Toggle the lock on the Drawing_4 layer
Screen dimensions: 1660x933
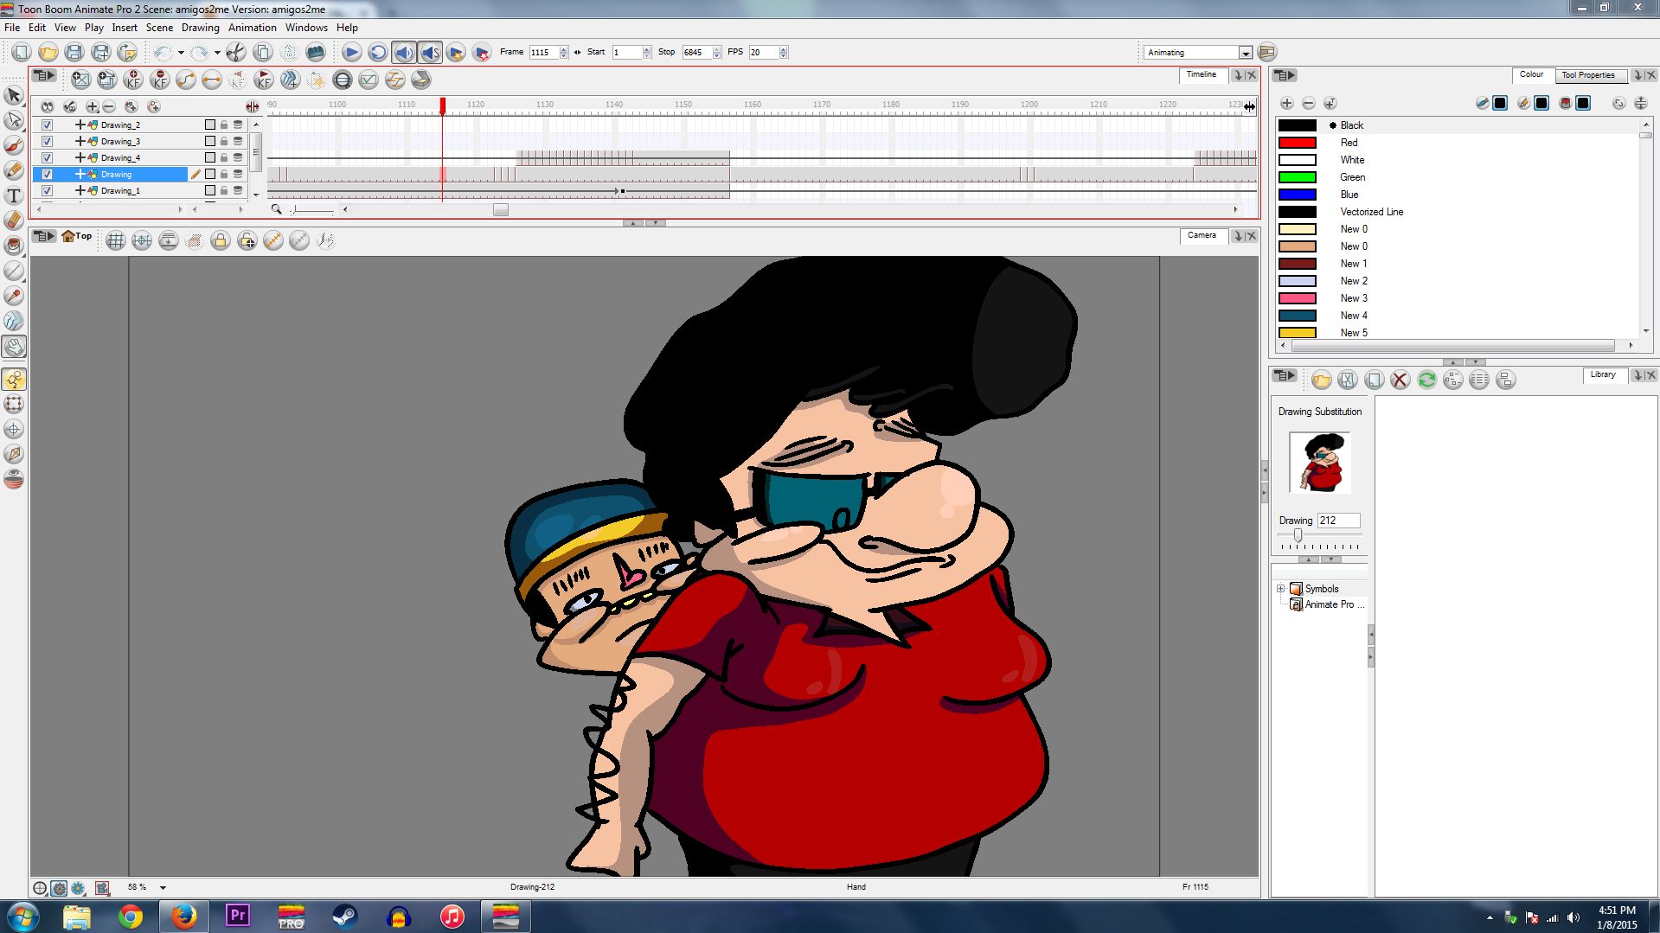click(x=224, y=157)
